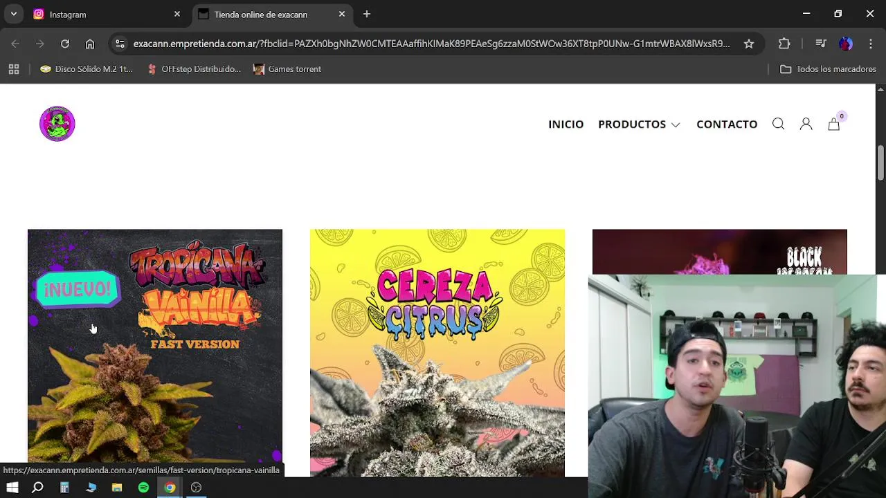View site information icon in address bar
The height and width of the screenshot is (498, 886).
click(120, 44)
